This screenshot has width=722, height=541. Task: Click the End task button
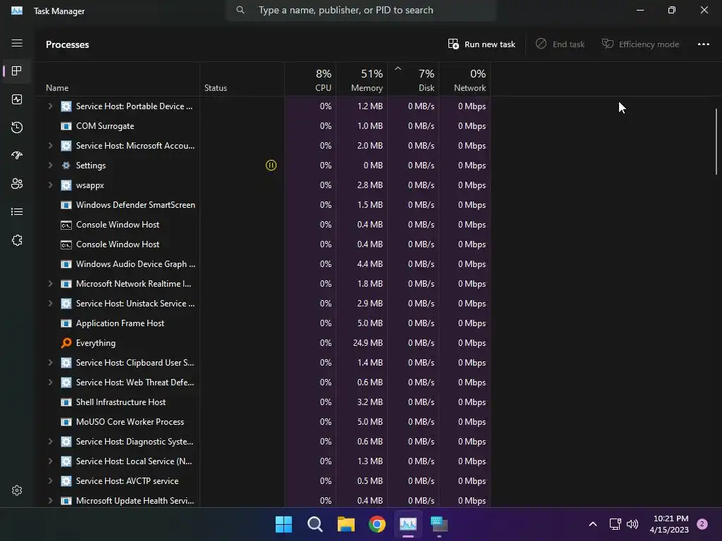[x=560, y=44]
